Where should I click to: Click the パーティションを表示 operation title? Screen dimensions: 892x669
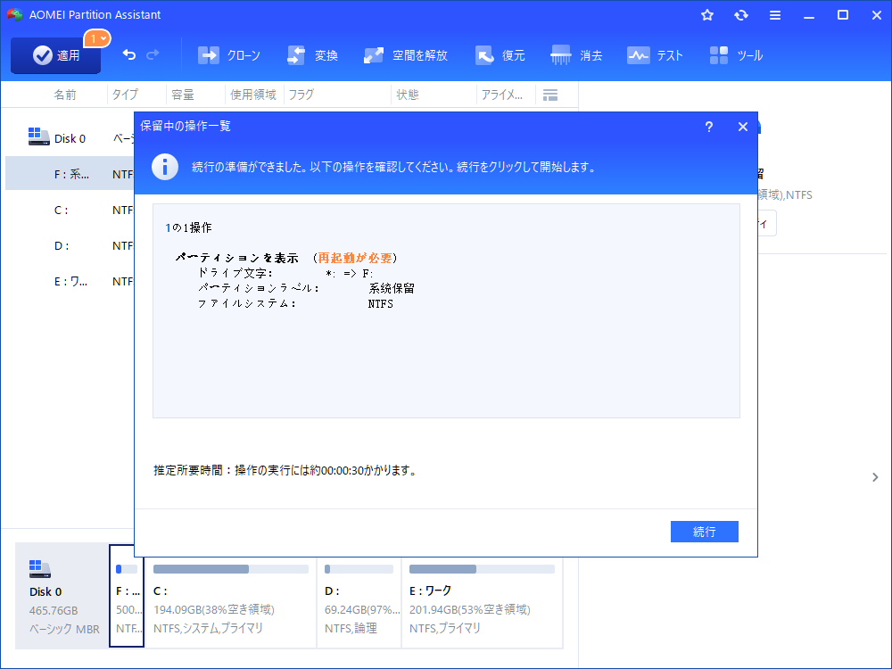(236, 258)
